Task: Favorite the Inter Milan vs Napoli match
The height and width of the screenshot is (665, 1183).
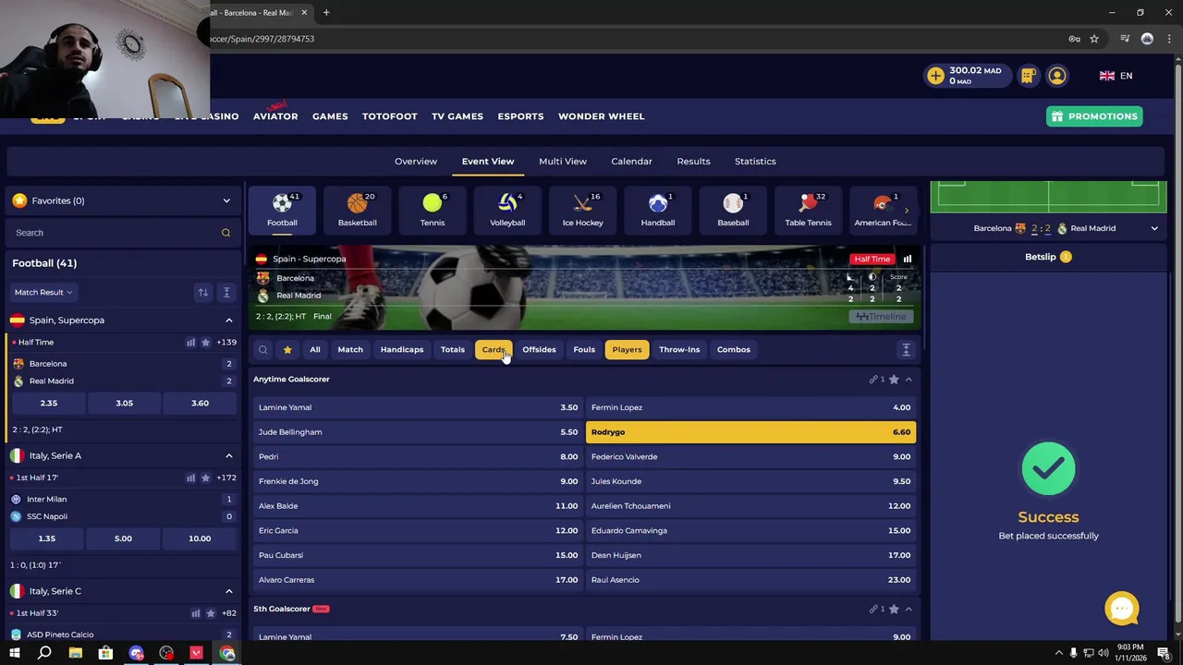Action: [206, 478]
